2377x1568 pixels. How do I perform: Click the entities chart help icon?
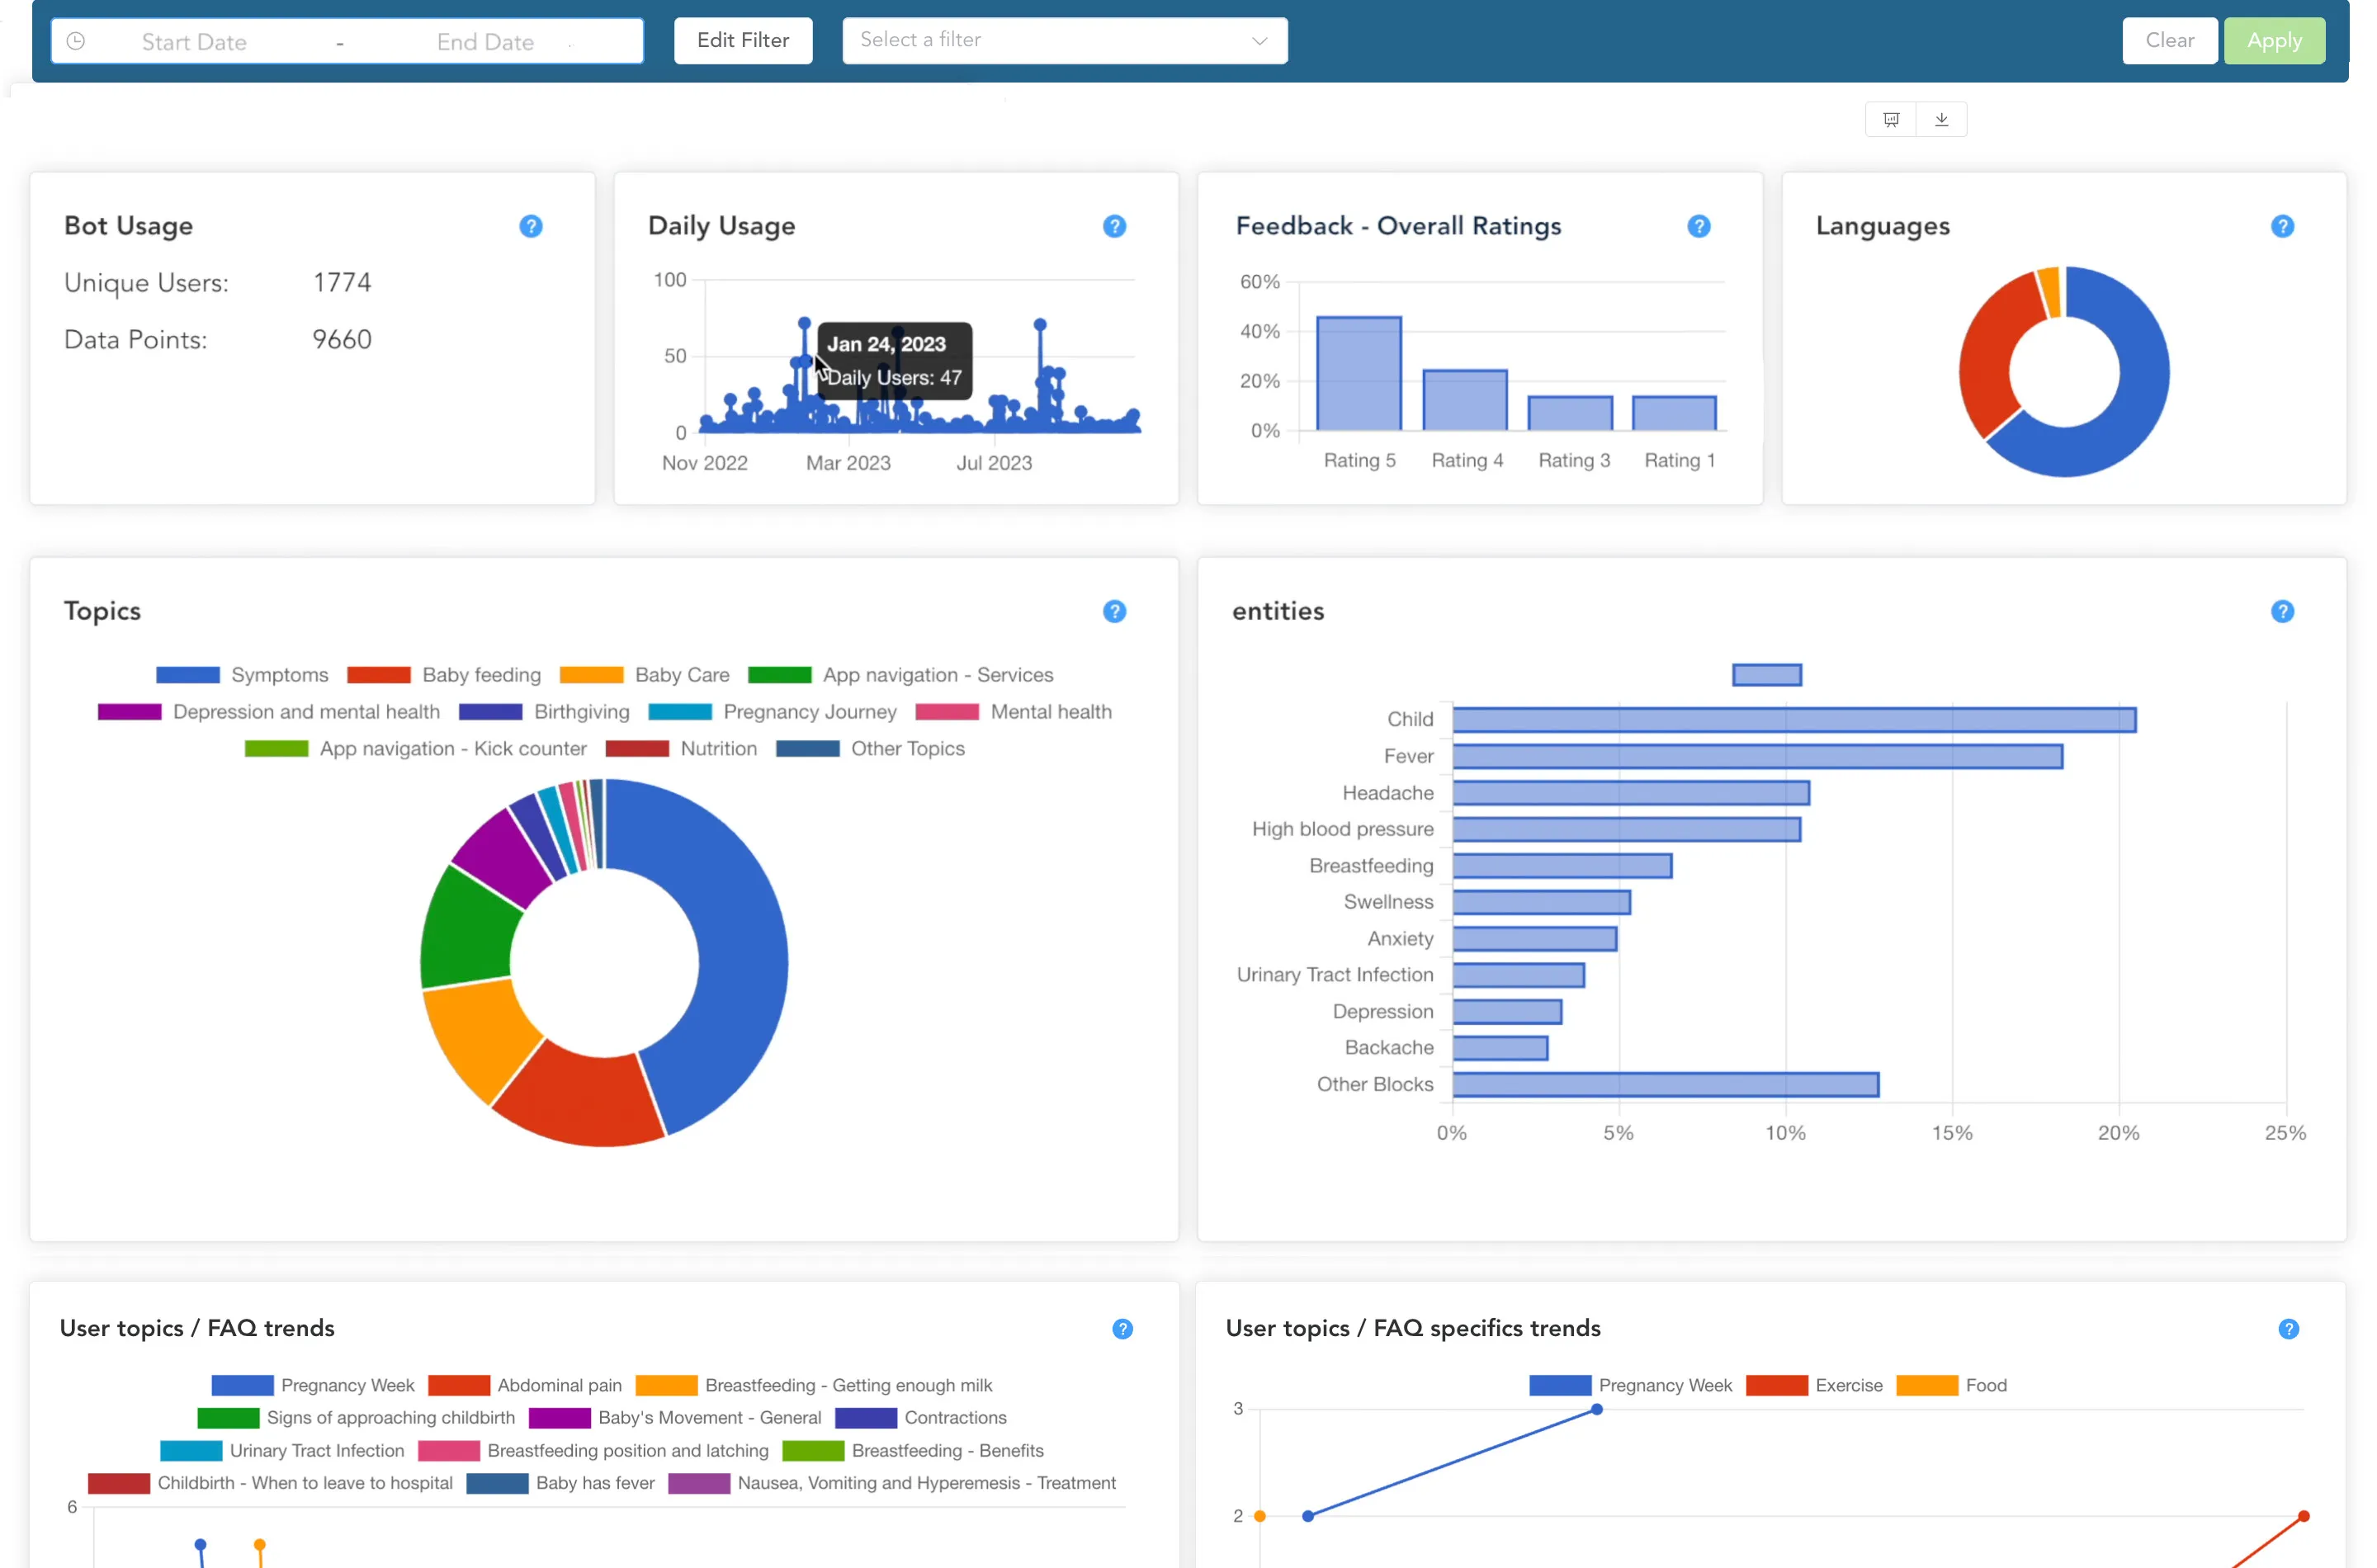coord(2282,611)
